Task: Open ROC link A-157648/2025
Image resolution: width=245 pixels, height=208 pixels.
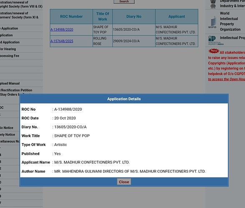Action: pos(62,41)
